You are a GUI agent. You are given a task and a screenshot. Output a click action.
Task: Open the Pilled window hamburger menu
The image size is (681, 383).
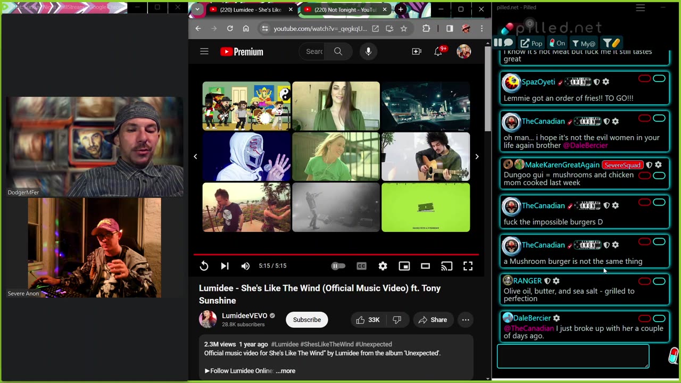pyautogui.click(x=641, y=7)
